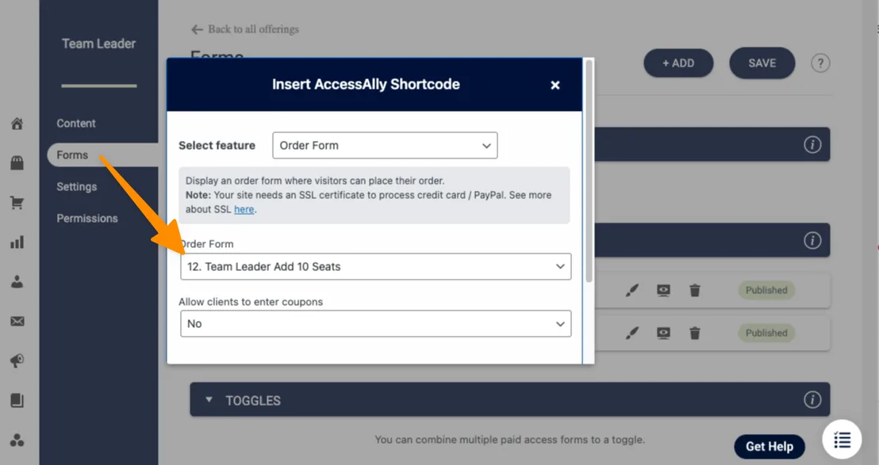Open the list icon at bottom right

click(842, 440)
